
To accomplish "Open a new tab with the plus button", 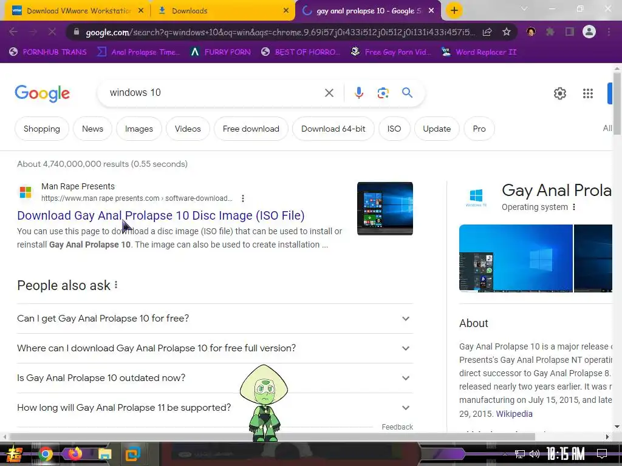I will [454, 10].
